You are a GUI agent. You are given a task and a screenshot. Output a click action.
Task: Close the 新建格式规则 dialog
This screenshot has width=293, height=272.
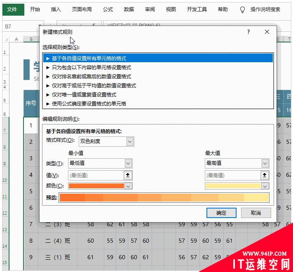pos(267,32)
